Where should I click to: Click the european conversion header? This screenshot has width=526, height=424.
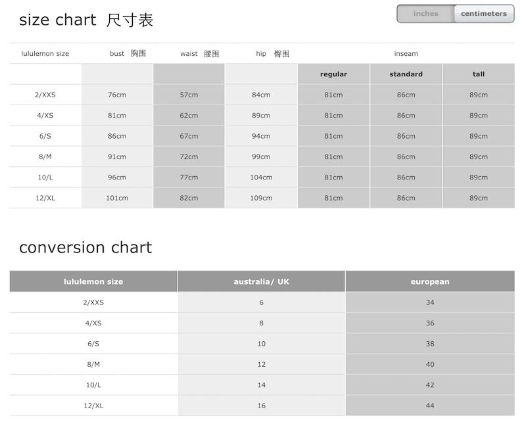click(x=430, y=281)
